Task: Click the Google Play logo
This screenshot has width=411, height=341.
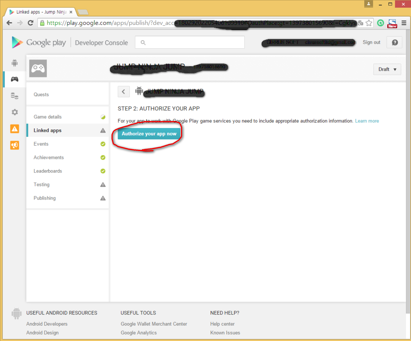Action: tap(39, 43)
